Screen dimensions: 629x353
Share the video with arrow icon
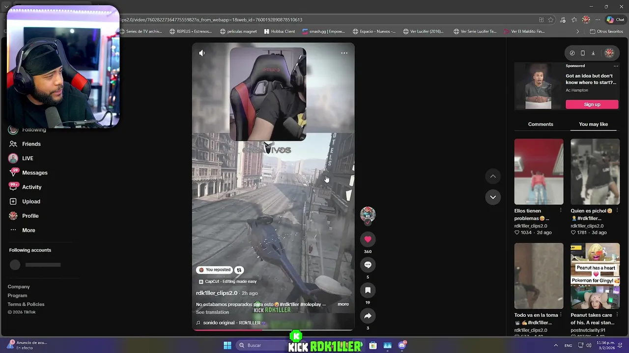[x=368, y=316]
